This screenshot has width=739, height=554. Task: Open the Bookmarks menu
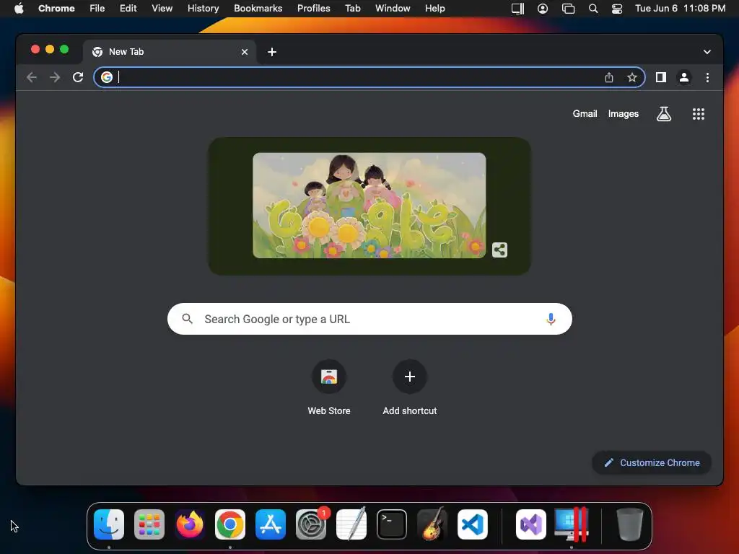point(258,9)
